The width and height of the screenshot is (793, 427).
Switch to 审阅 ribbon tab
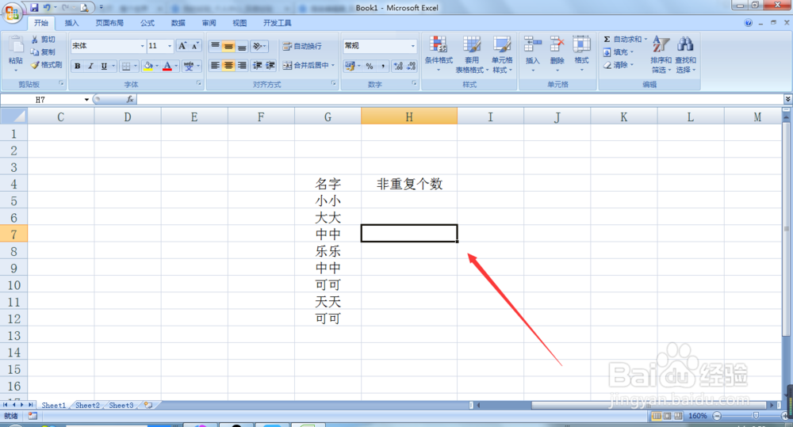[x=209, y=23]
